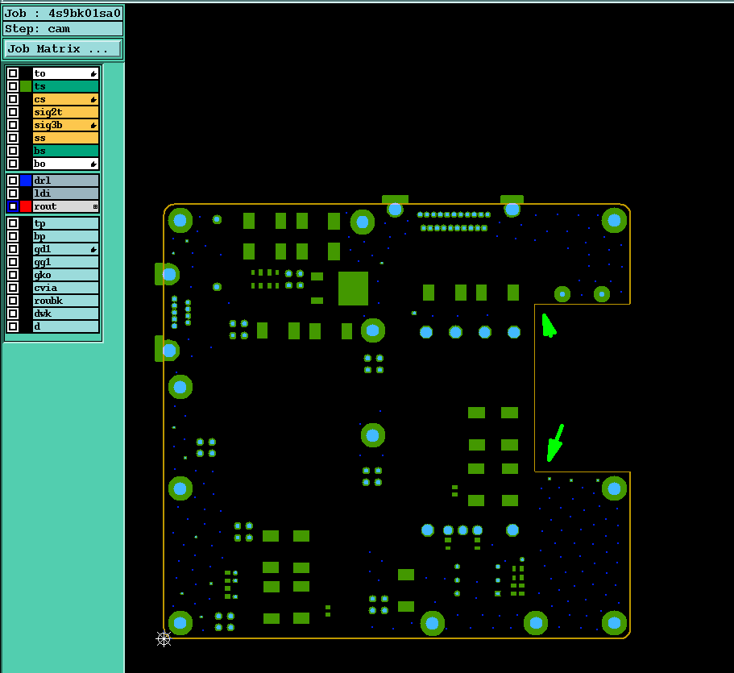Open the Job Matrix button
The width and height of the screenshot is (734, 673).
click(x=62, y=48)
